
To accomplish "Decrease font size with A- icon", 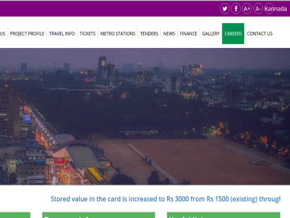I will coord(258,9).
